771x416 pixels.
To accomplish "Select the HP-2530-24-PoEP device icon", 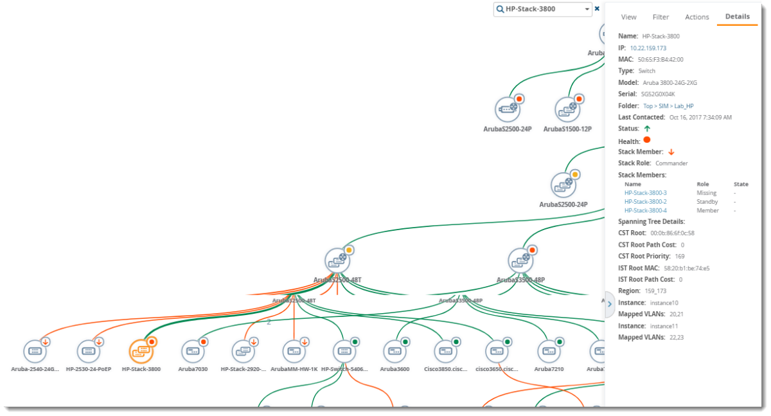I will coord(88,350).
